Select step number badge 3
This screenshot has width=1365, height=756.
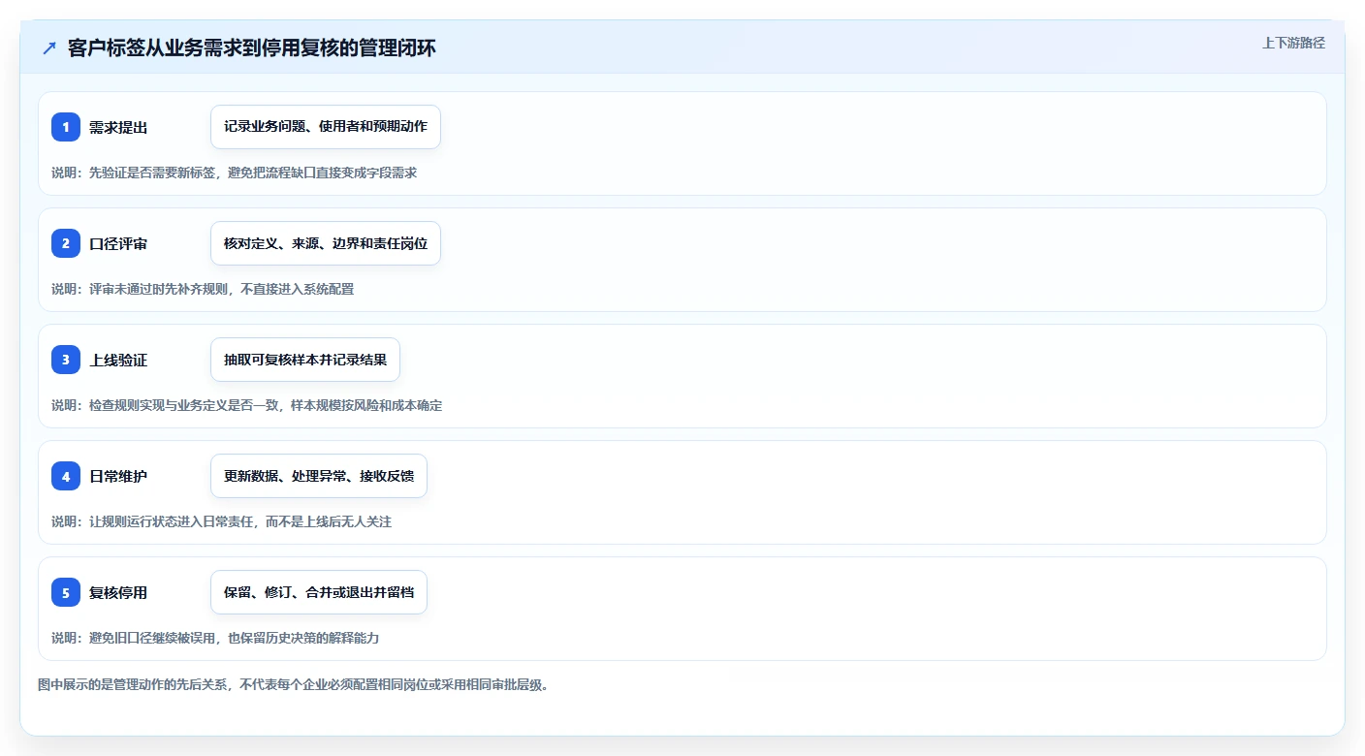(x=66, y=360)
